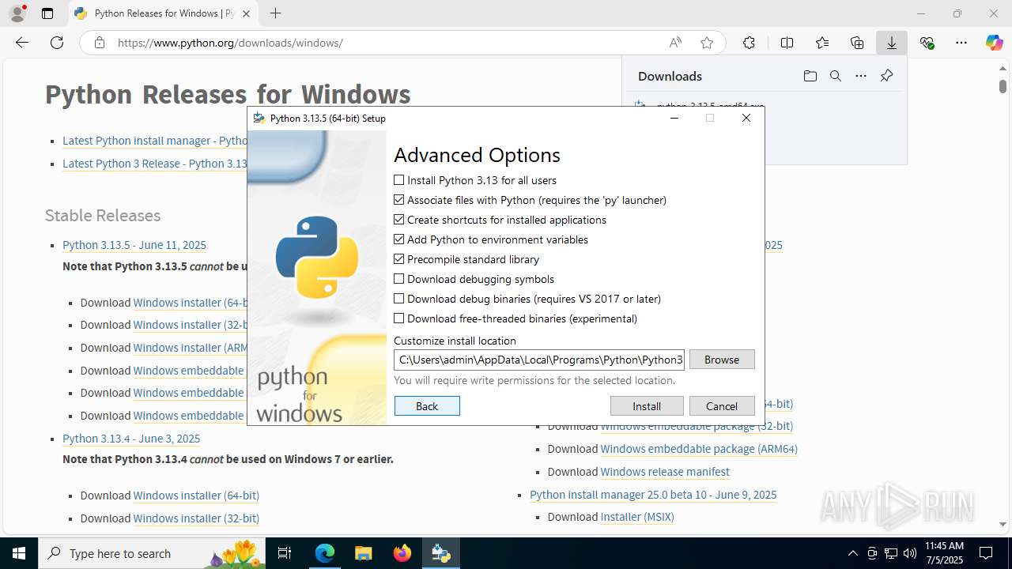Screen dimensions: 1012x569
Task: Open Read aloud icon in address bar
Action: [x=675, y=43]
